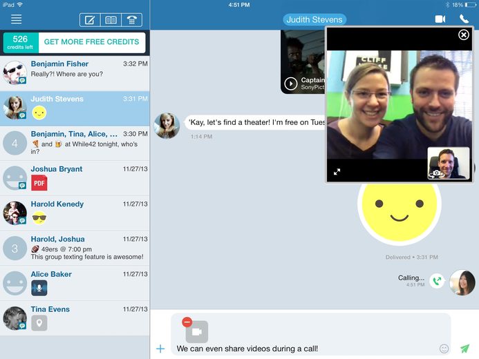Tap the Calling... status text

coord(411,278)
